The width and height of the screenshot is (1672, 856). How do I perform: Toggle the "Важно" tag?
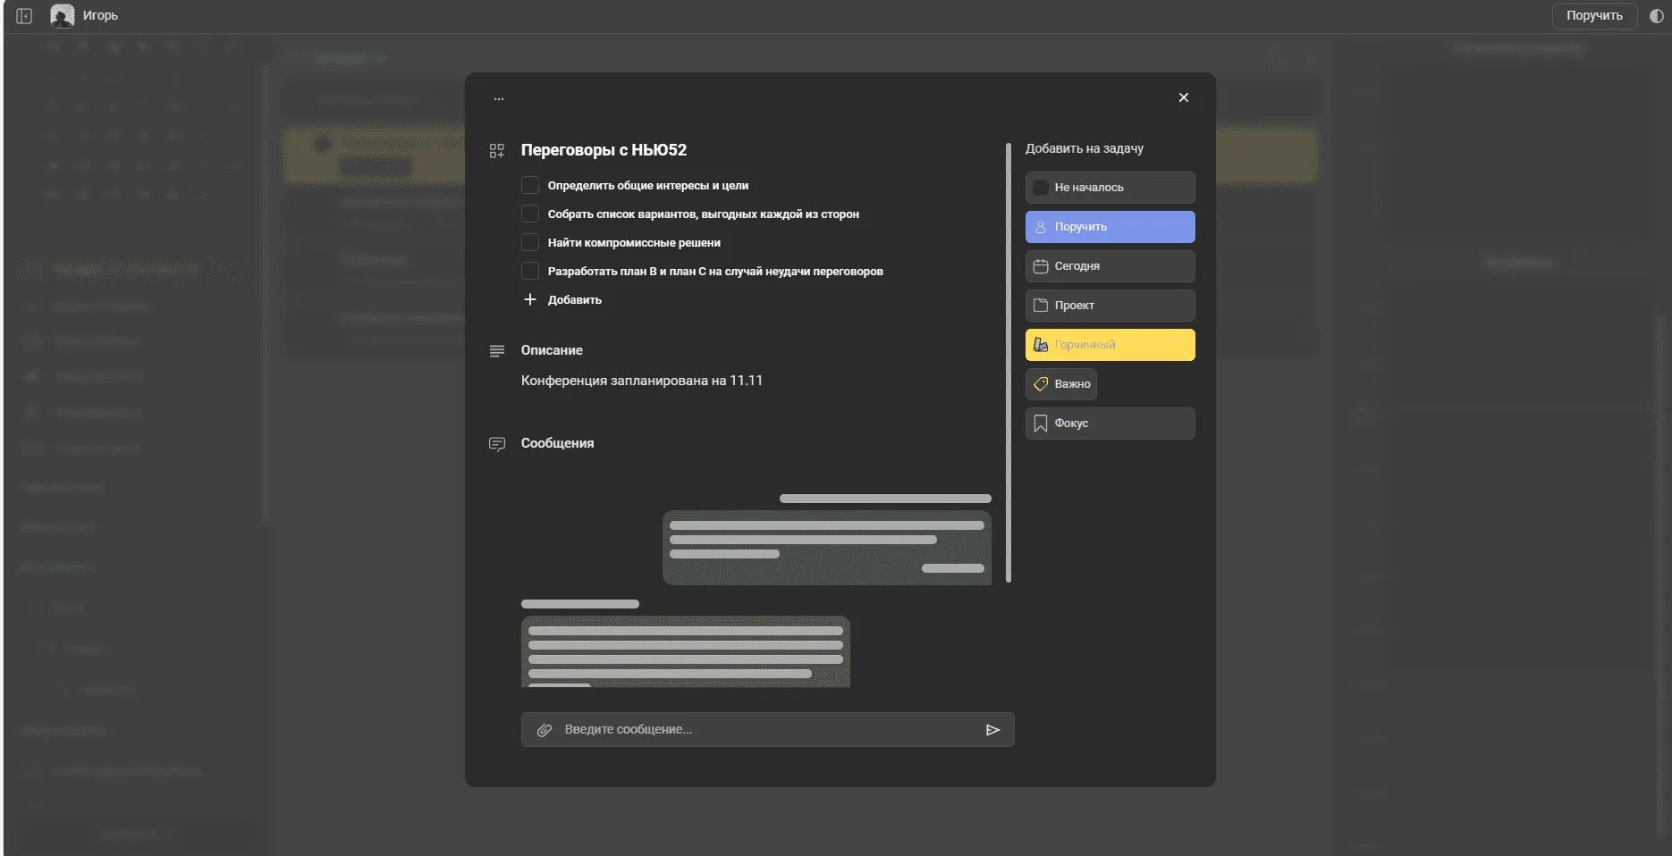1061,384
